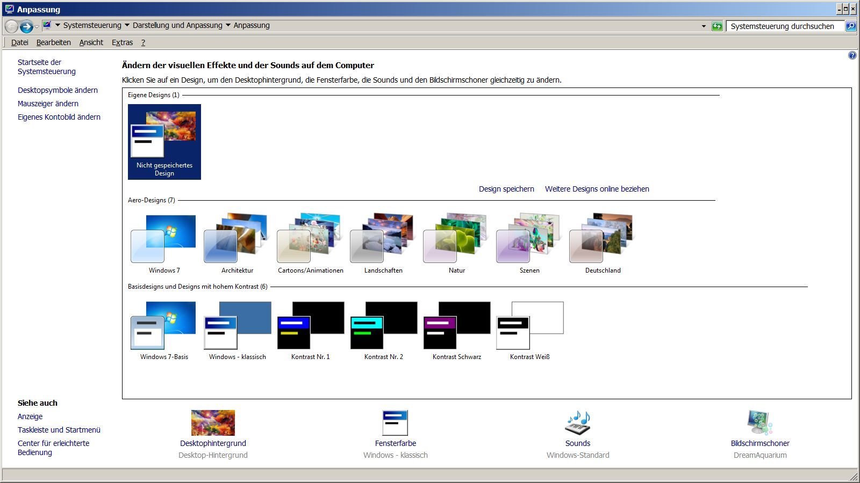Apply the Windows 7-Basis theme

pos(164,331)
